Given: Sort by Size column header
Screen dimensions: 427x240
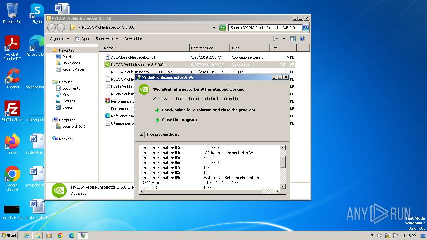Looking at the screenshot, I should point(283,48).
